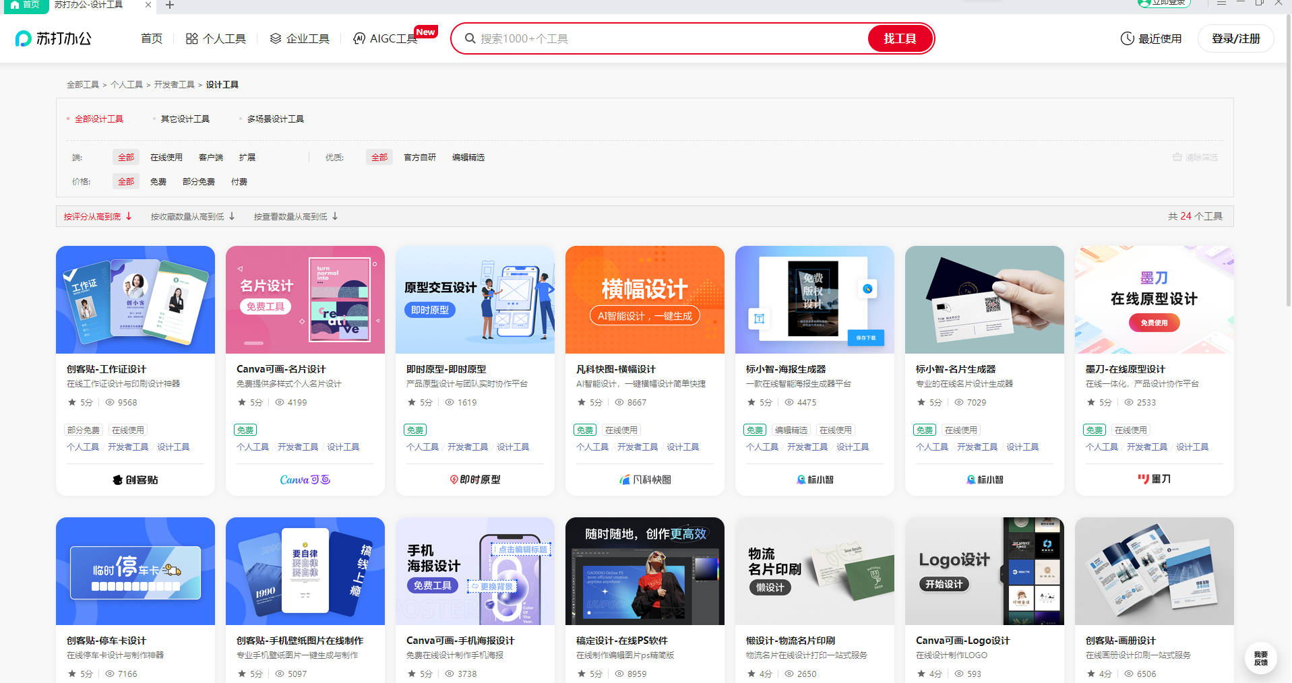Viewport: 1292px width, 683px height.
Task: Open the 墨刀-在线原型设计 thumbnail
Action: point(1155,300)
